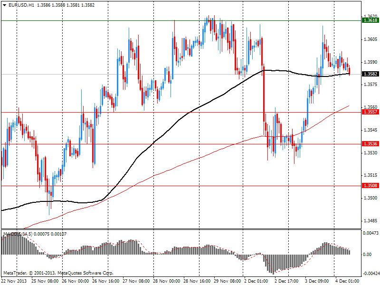Click the triangle arrow beside EURUSD,H1
380x285 pixels.
point(4,5)
